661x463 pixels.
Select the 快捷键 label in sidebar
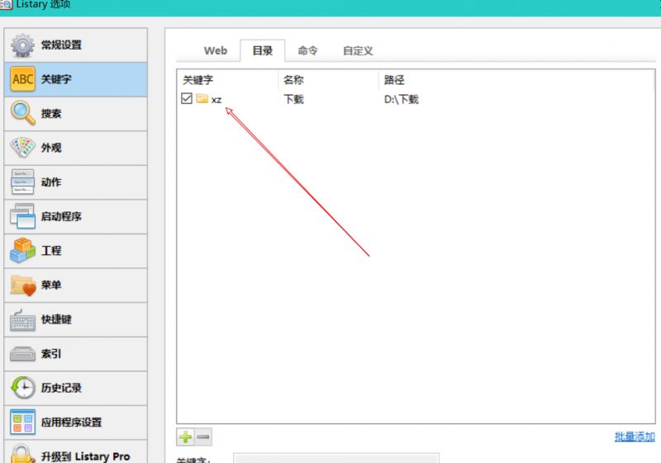[56, 319]
